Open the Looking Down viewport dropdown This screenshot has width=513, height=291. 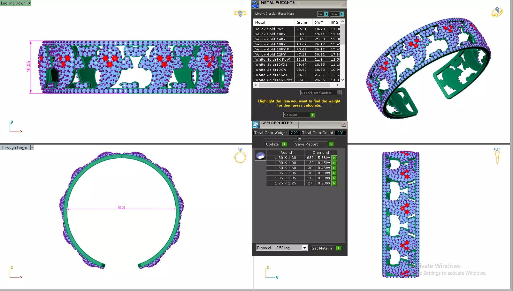click(x=29, y=3)
